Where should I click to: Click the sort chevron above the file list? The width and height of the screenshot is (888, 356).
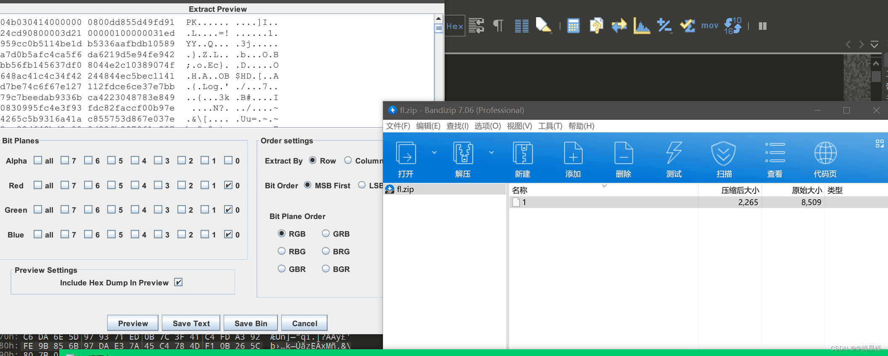[x=604, y=185]
